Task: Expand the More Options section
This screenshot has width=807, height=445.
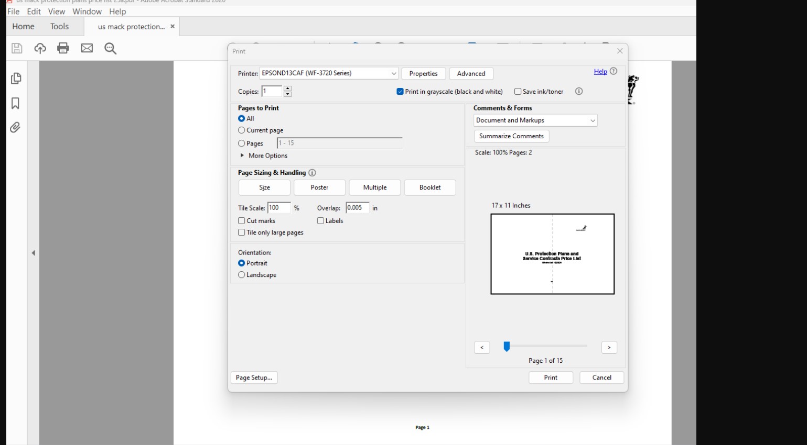Action: 263,155
